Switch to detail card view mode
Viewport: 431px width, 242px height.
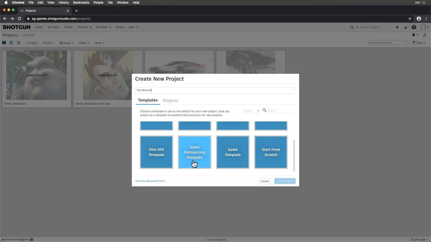tap(4, 43)
